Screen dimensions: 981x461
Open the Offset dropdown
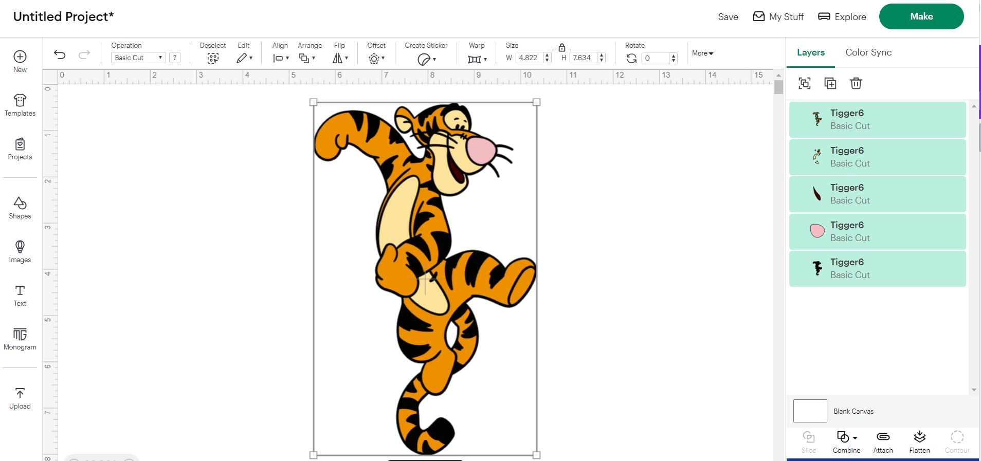point(376,59)
